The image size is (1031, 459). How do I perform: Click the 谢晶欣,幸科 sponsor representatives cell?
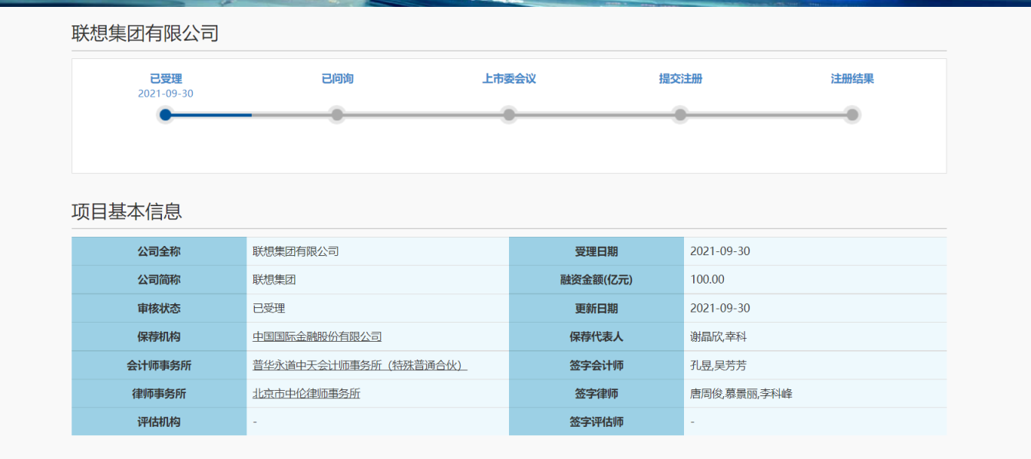[720, 336]
